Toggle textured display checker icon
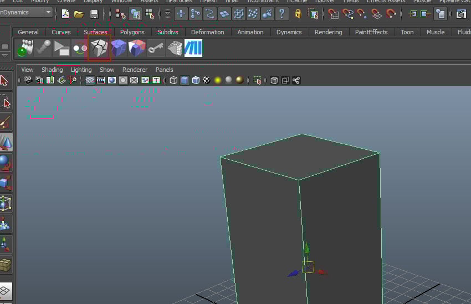 pyautogui.click(x=207, y=81)
